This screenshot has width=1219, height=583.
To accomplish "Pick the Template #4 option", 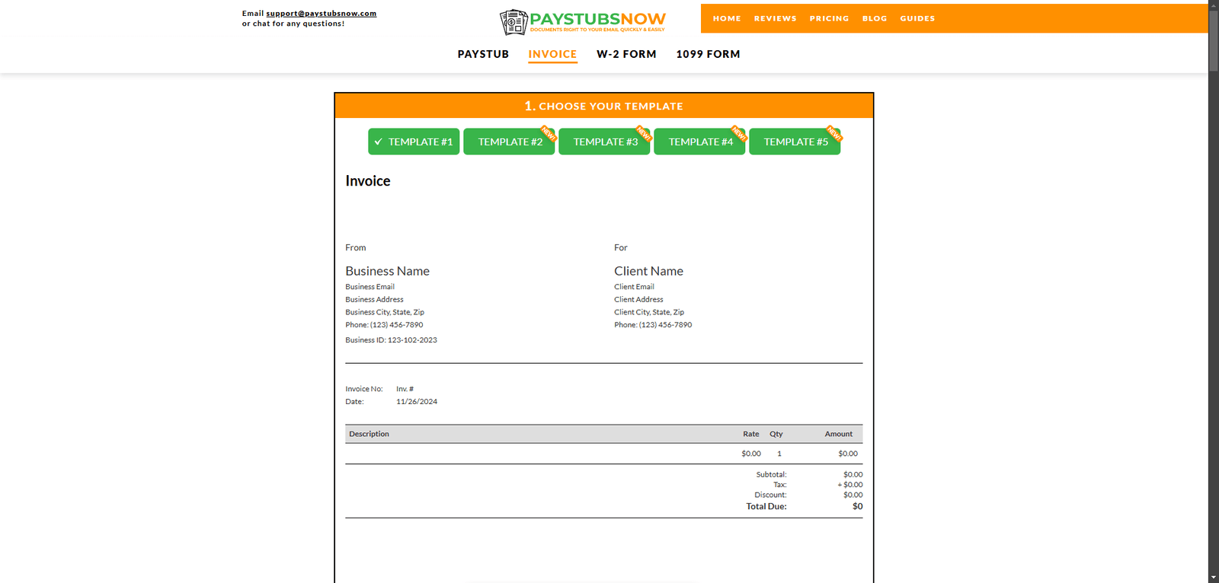I will pos(699,142).
